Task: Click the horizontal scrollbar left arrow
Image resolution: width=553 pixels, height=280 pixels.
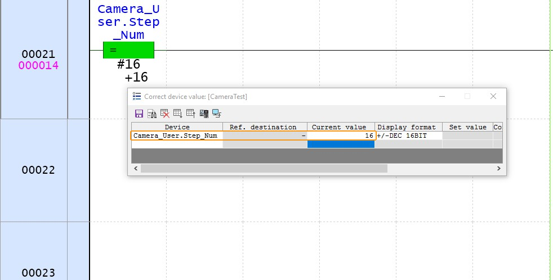Action: (135, 168)
